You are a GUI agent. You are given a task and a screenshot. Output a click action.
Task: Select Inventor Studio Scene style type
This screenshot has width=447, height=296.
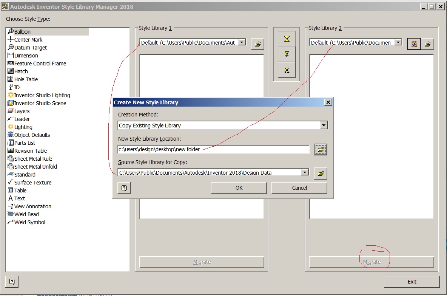pyautogui.click(x=37, y=103)
